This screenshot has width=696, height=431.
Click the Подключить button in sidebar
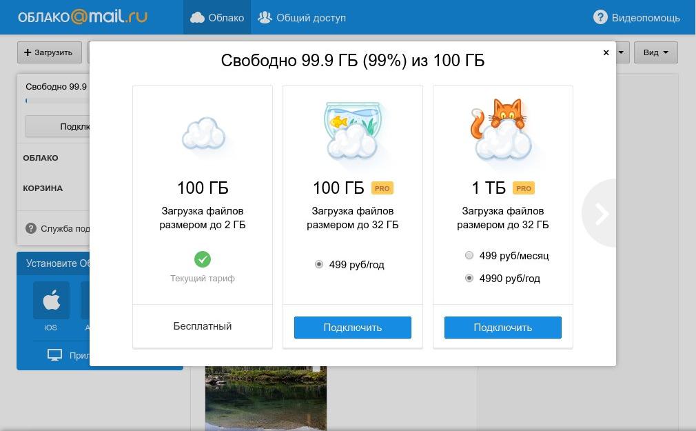pos(58,127)
